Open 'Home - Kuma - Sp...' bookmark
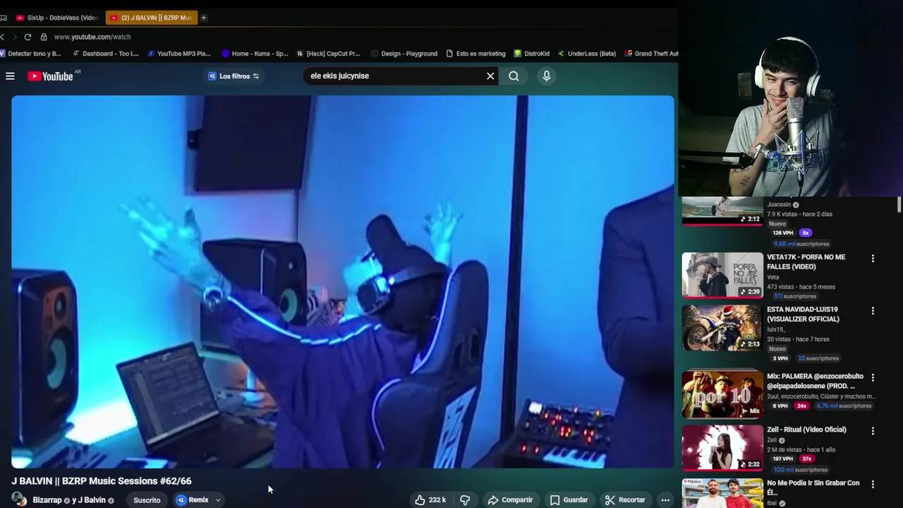This screenshot has height=508, width=903. pyautogui.click(x=255, y=54)
